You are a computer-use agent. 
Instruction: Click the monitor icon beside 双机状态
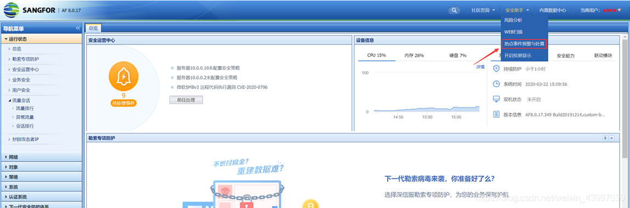coord(496,99)
